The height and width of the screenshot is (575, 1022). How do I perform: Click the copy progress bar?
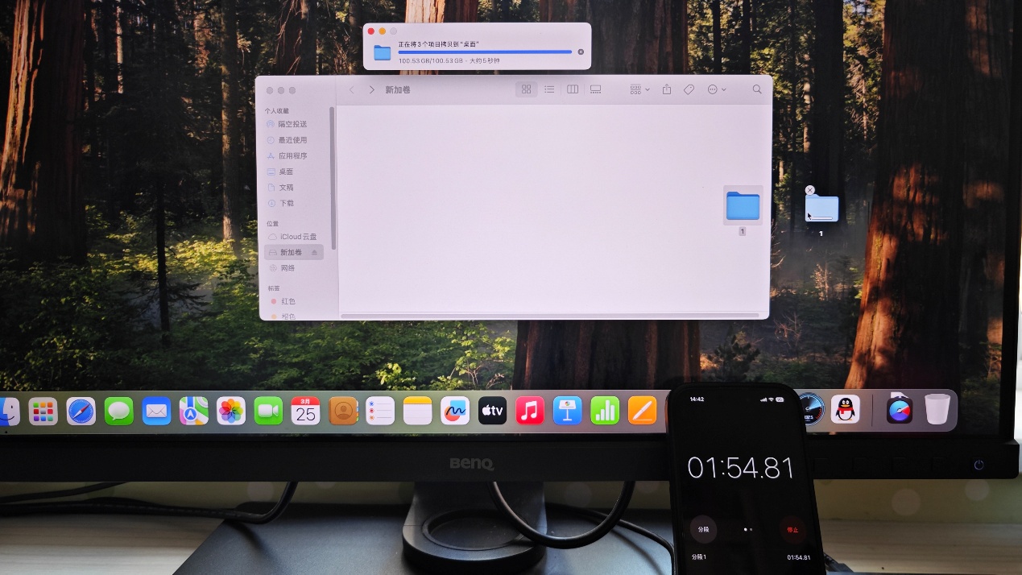pos(484,52)
